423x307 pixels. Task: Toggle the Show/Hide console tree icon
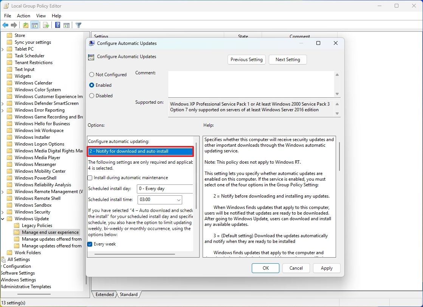[x=35, y=25]
